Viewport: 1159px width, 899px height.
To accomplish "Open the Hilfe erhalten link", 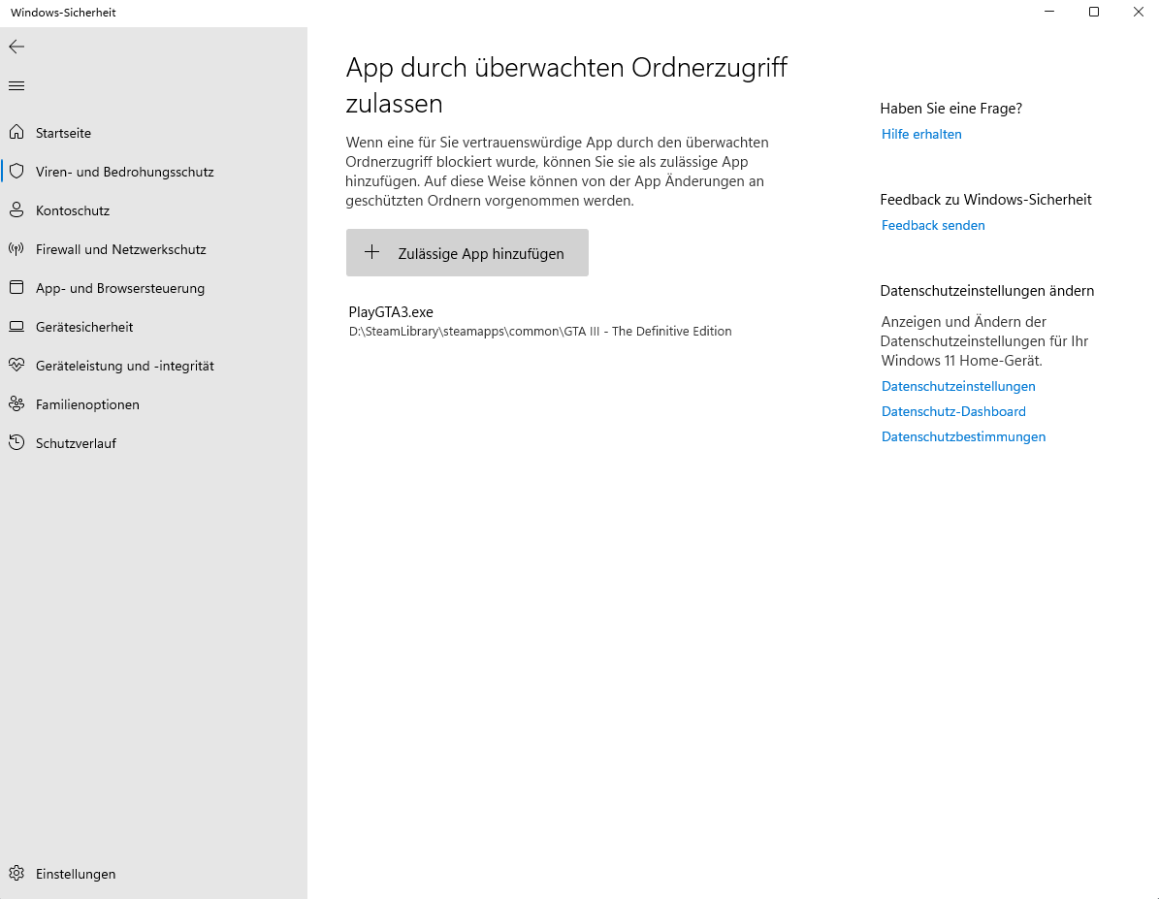I will coord(921,134).
